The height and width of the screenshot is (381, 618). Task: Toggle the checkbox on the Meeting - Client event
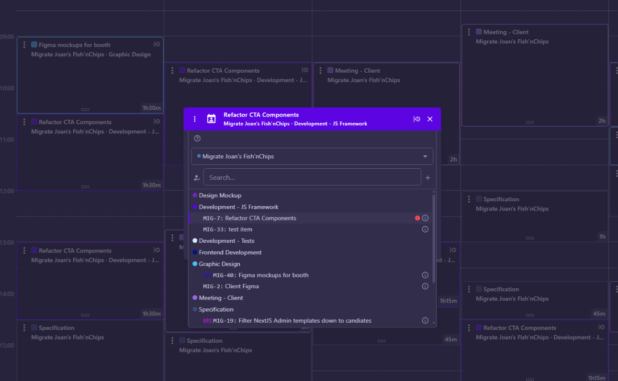pyautogui.click(x=478, y=31)
